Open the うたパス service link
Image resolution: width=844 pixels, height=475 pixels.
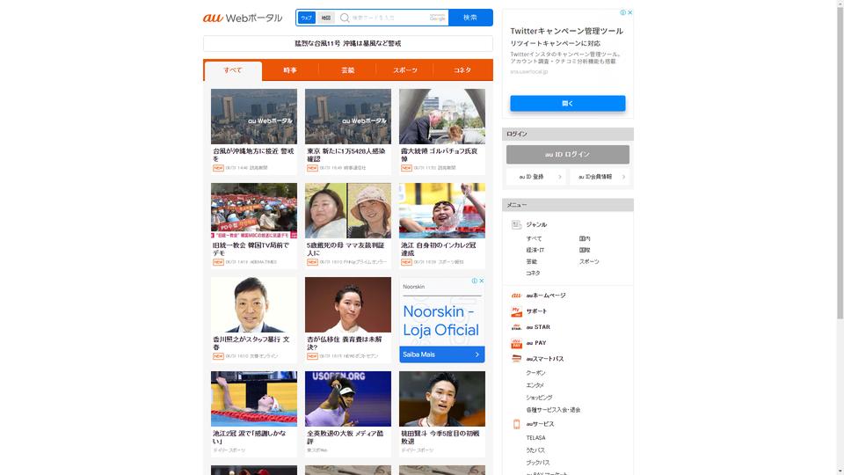(x=535, y=450)
